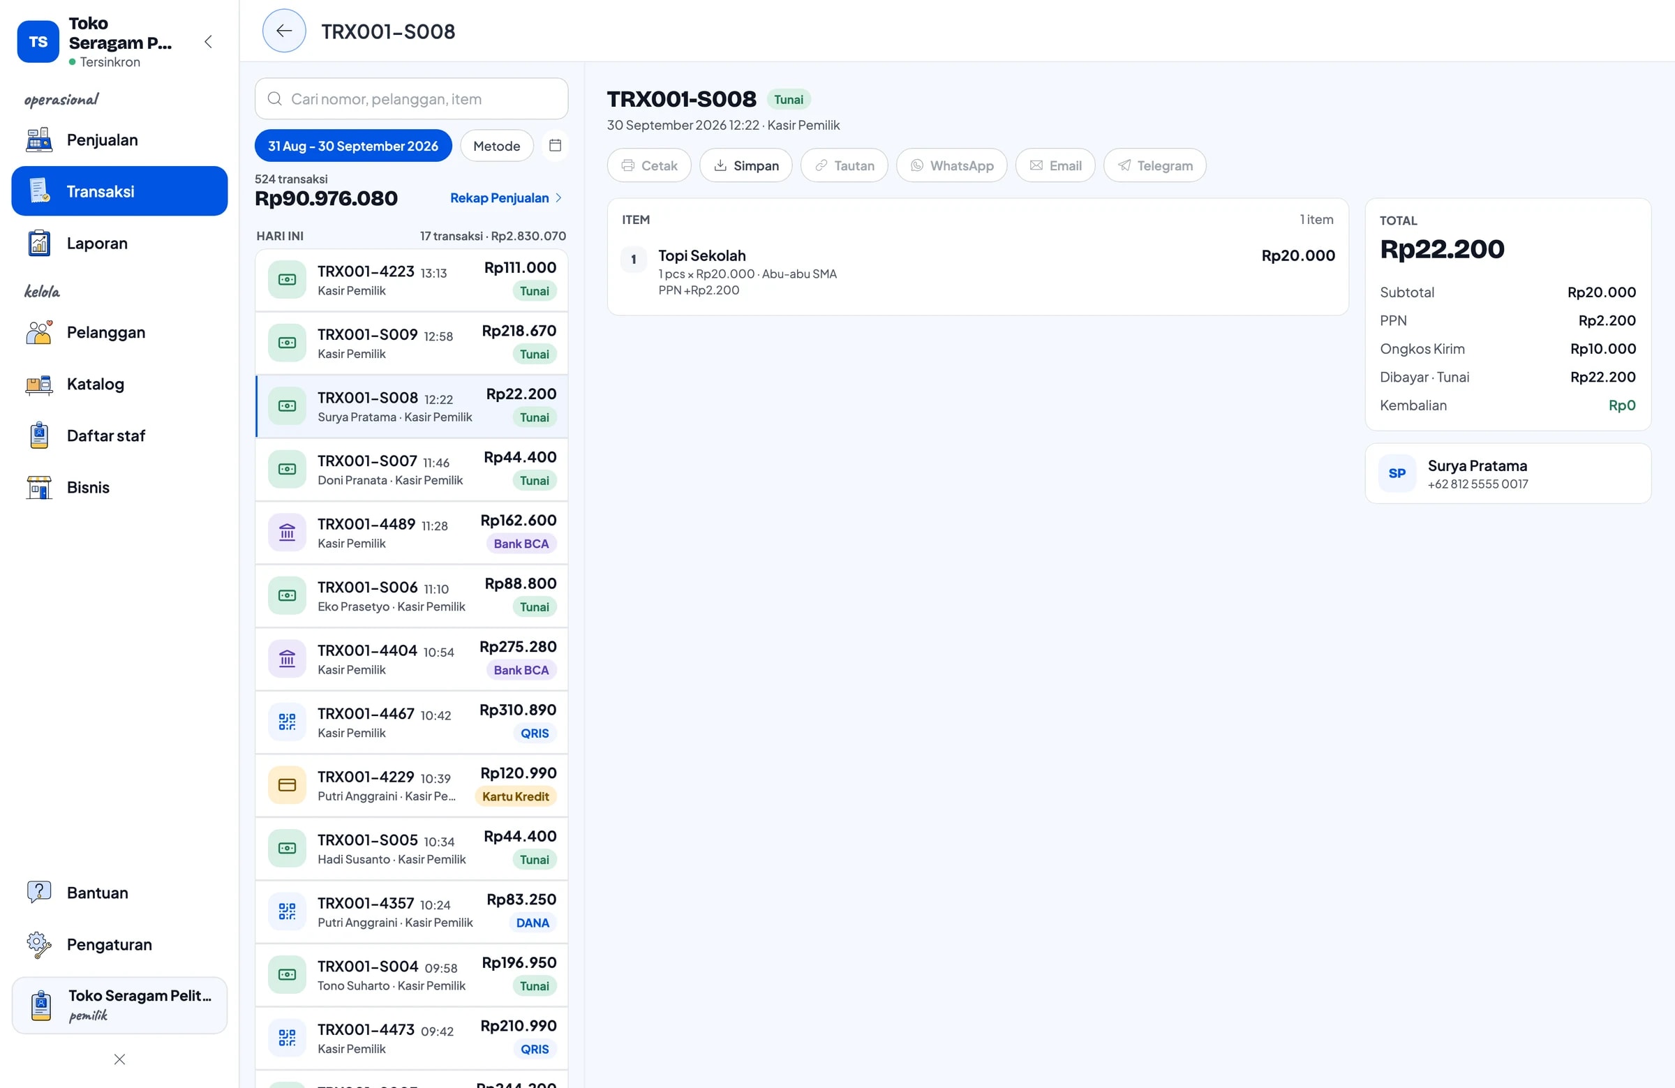Screen dimensions: 1675x1088
Task: Open transaction TRX001-S006 by Eko Prasetyo
Action: (411, 596)
